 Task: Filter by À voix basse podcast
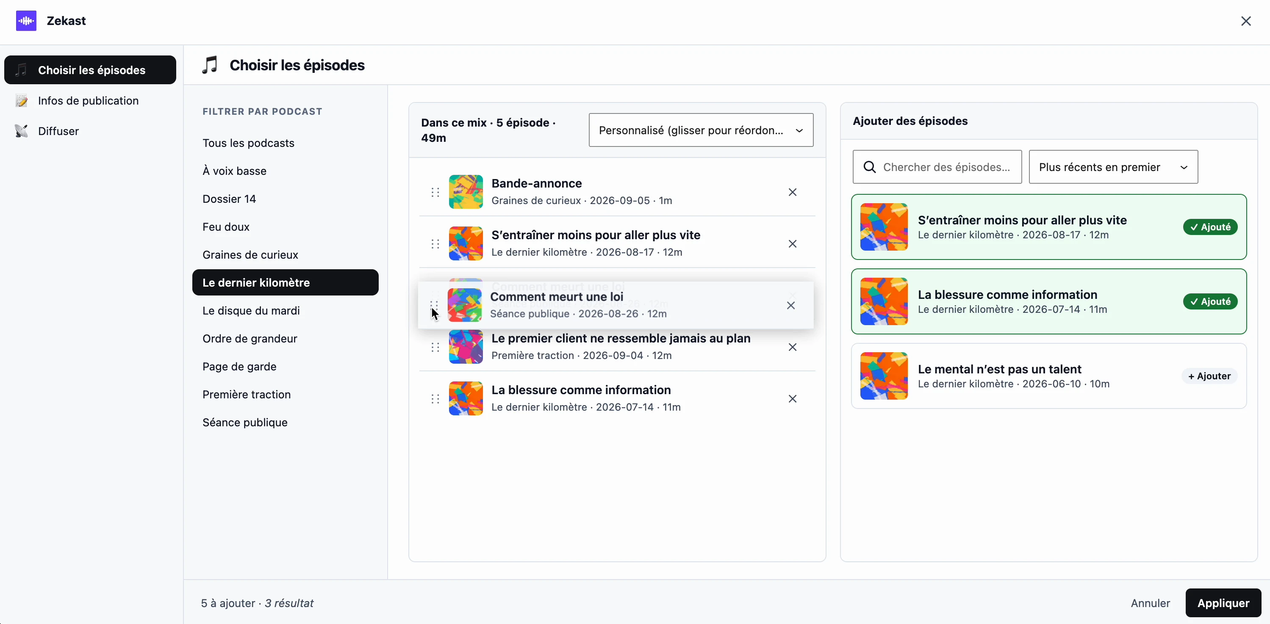pos(286,171)
